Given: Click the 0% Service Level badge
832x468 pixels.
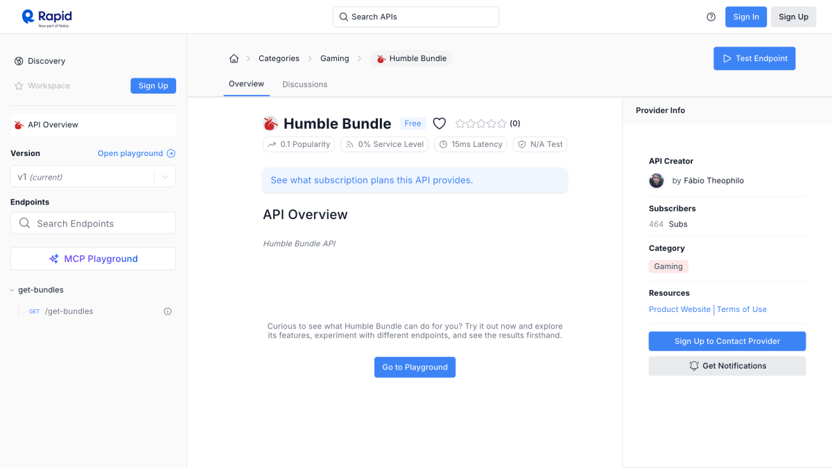Looking at the screenshot, I should [385, 144].
